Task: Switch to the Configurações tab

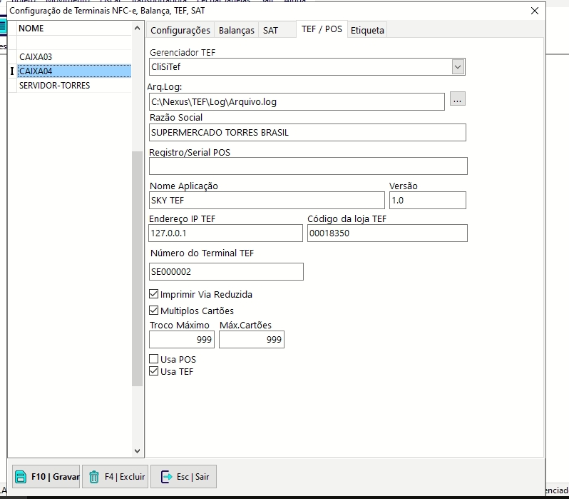Action: point(180,30)
